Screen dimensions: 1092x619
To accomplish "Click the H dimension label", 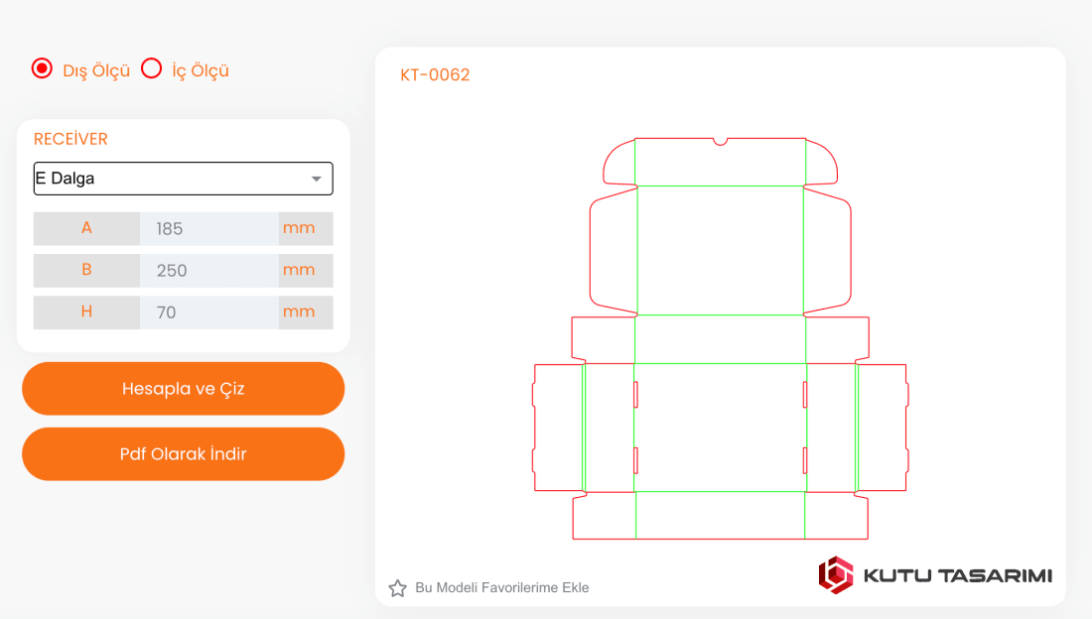I will (86, 311).
